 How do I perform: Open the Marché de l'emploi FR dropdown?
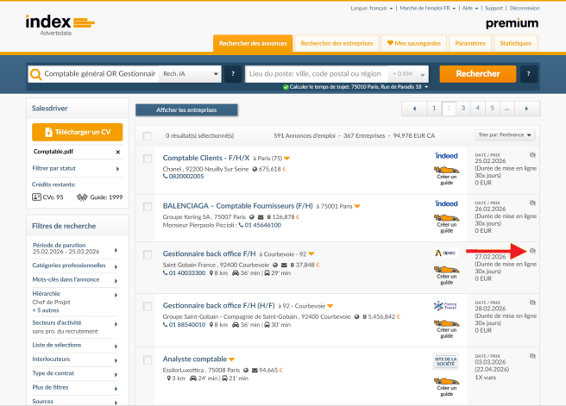pyautogui.click(x=427, y=8)
